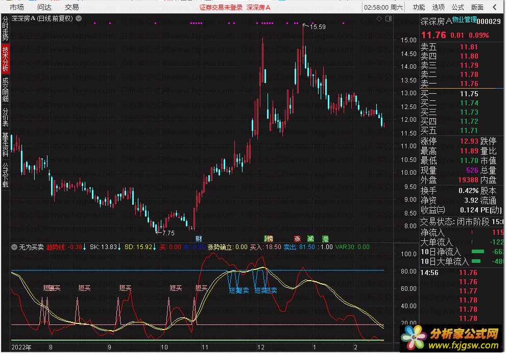Image resolution: width=507 pixels, height=354 pixels.
Task: Select 买四 price 11.72
Action: click(x=469, y=121)
